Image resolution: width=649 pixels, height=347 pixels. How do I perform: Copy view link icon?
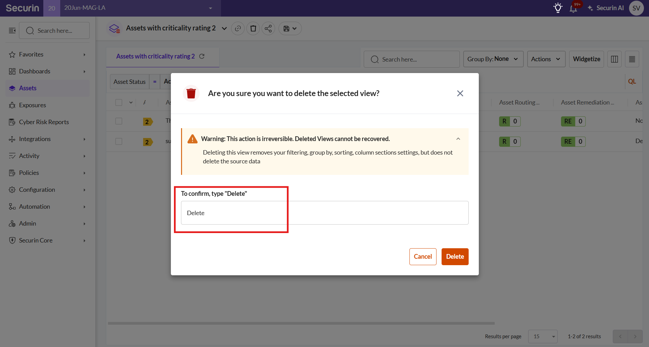coord(238,28)
